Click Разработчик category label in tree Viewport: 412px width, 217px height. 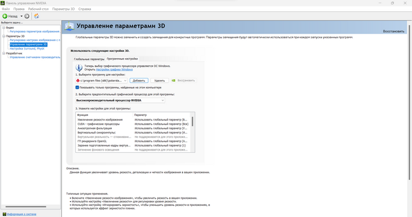click(14, 54)
